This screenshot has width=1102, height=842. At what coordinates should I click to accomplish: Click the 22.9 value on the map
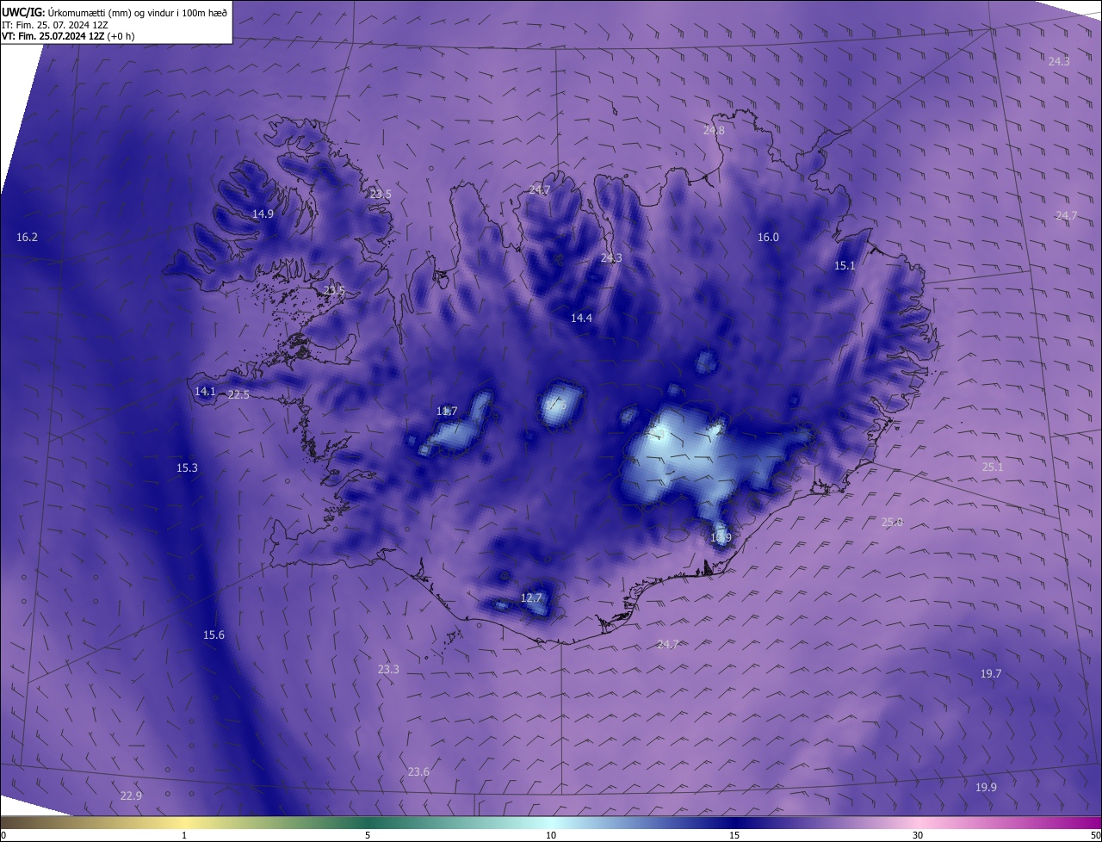click(x=132, y=796)
